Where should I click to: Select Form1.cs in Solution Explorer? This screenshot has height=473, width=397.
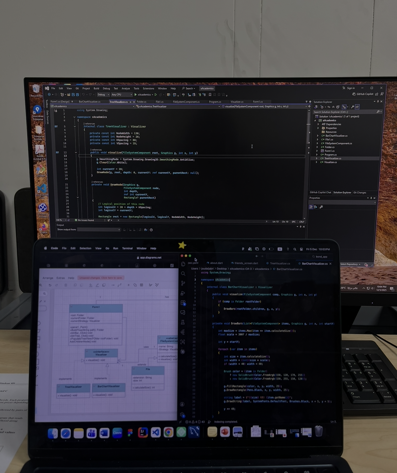(x=330, y=151)
